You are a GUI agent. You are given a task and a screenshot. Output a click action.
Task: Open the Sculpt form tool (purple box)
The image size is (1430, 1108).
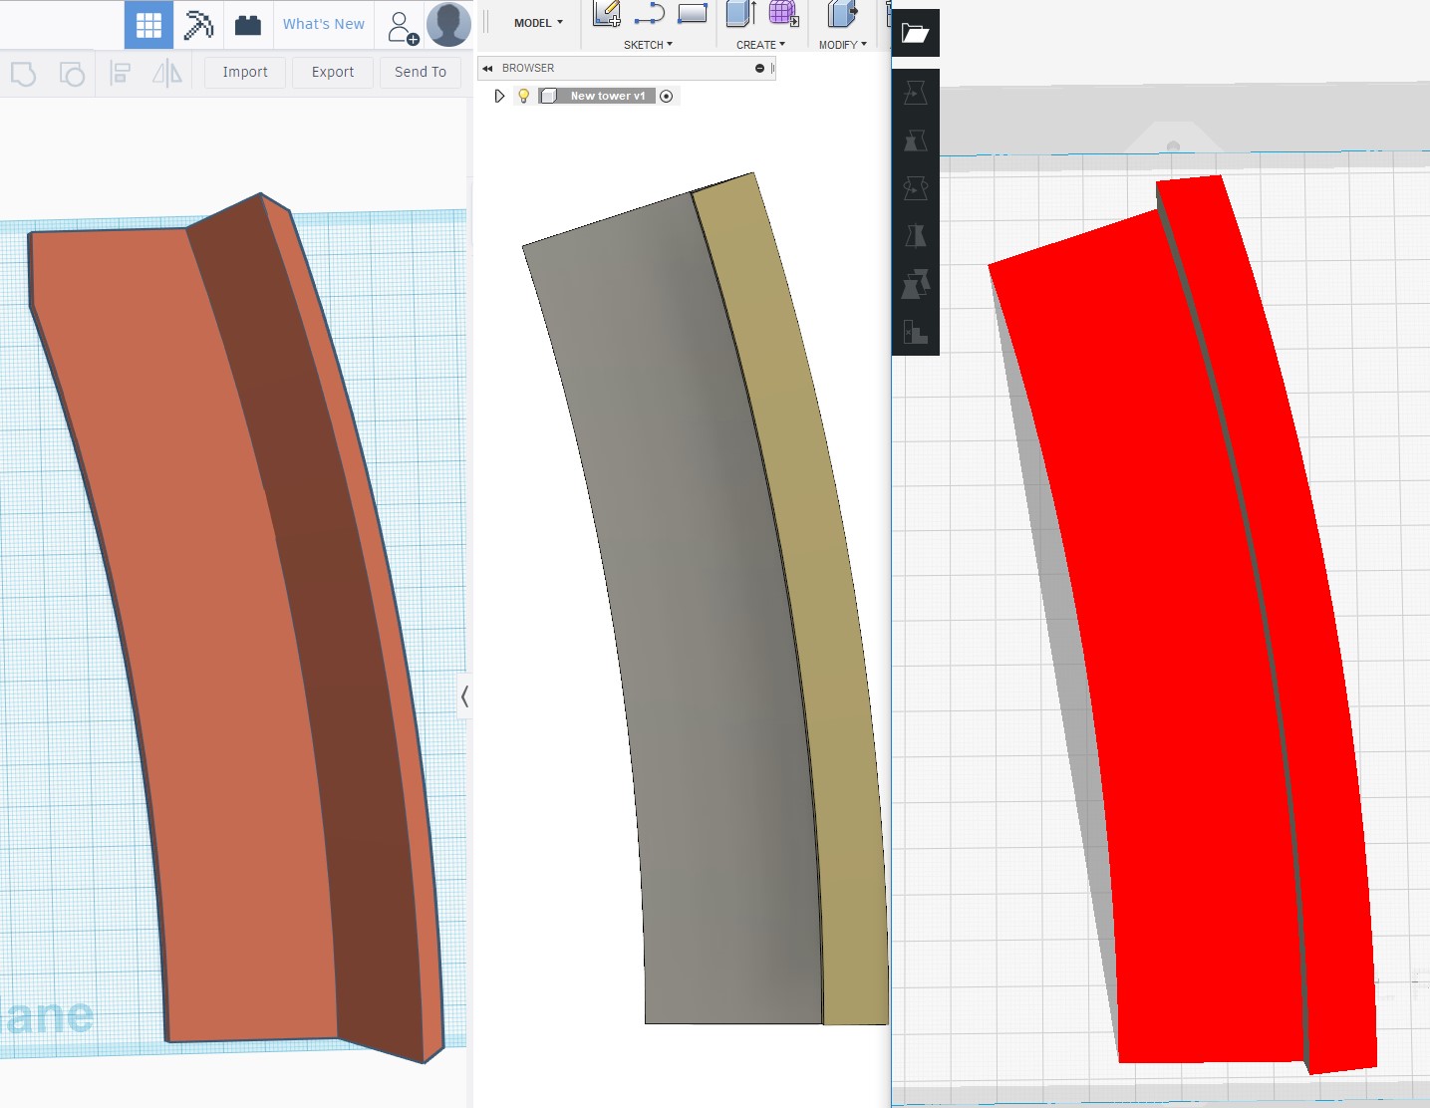(x=782, y=13)
